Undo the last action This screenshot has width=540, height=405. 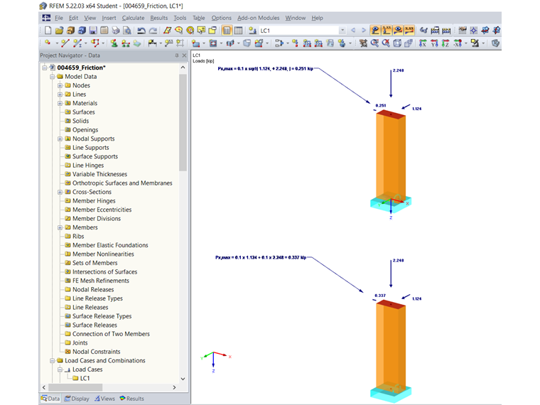click(141, 31)
